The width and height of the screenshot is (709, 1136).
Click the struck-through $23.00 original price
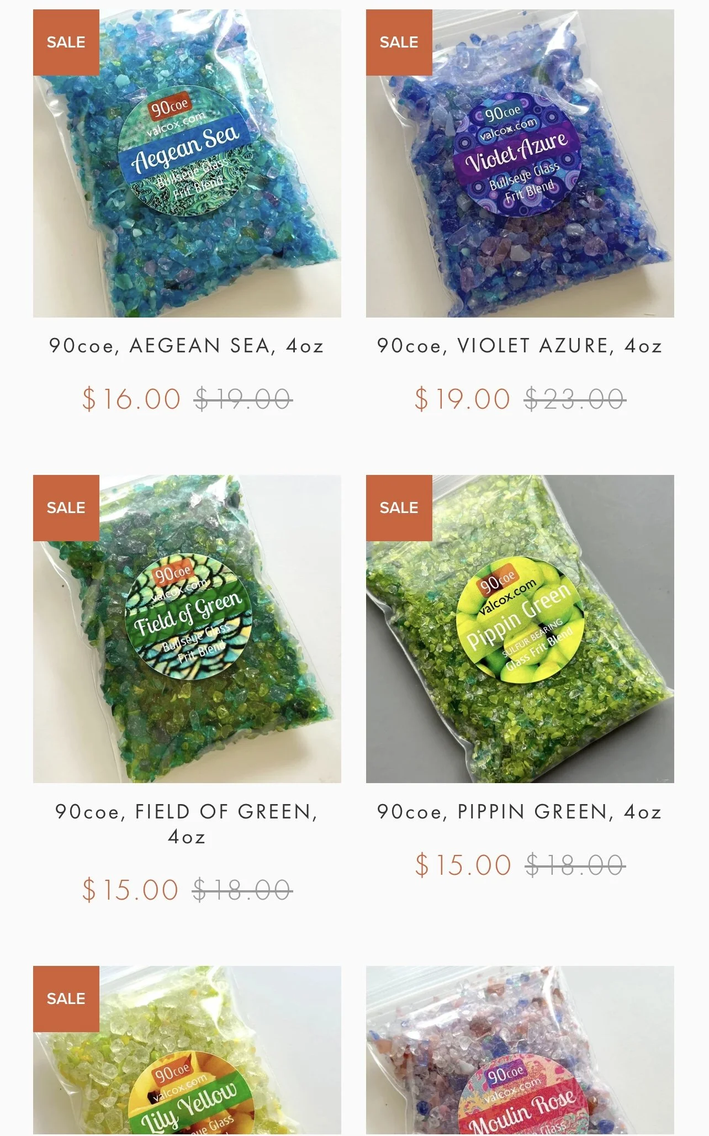click(575, 399)
